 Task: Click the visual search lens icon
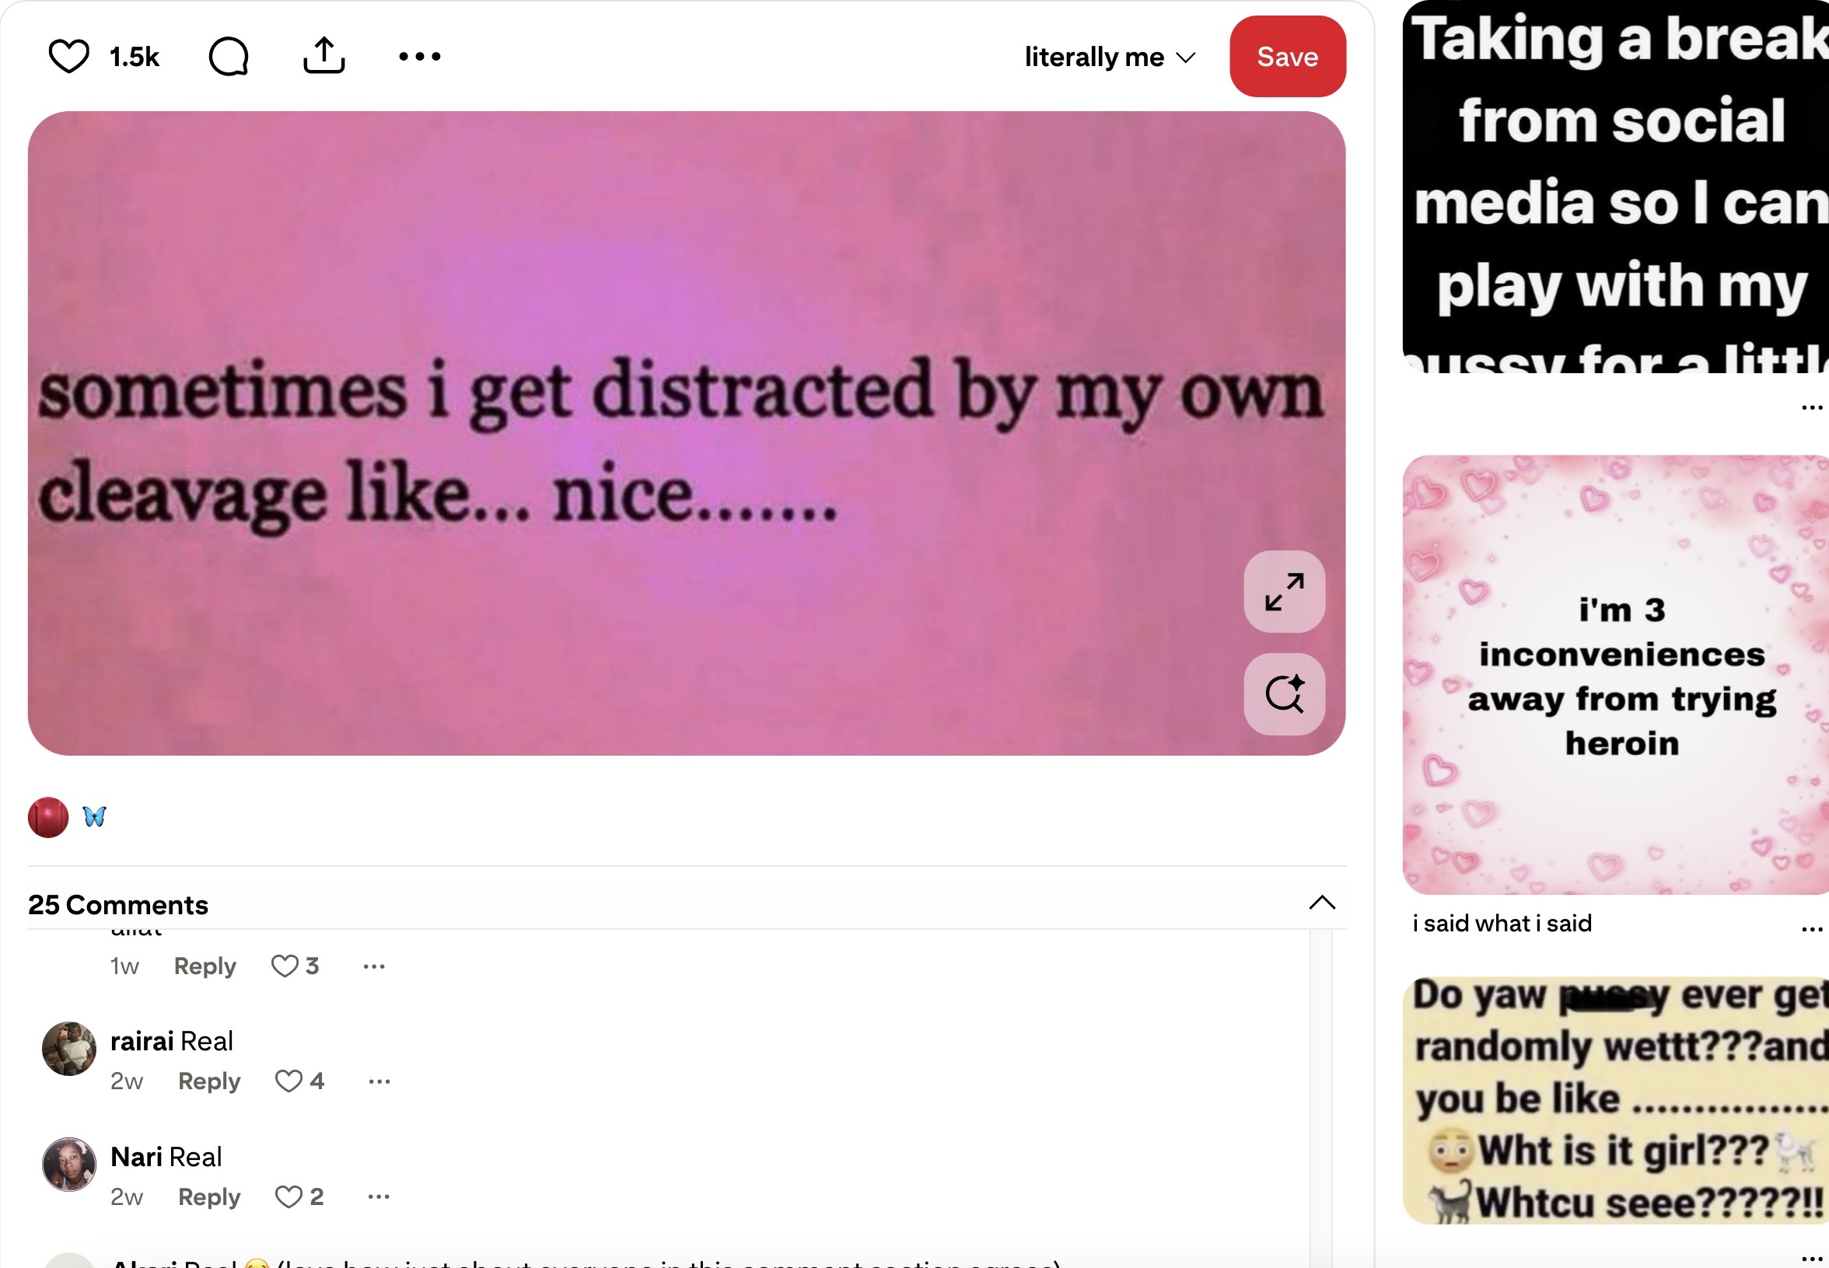[1284, 694]
